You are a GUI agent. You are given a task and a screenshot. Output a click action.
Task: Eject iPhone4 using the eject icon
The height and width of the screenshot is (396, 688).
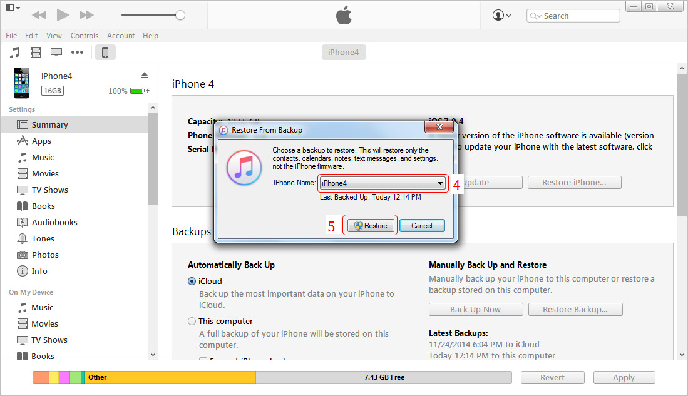145,76
